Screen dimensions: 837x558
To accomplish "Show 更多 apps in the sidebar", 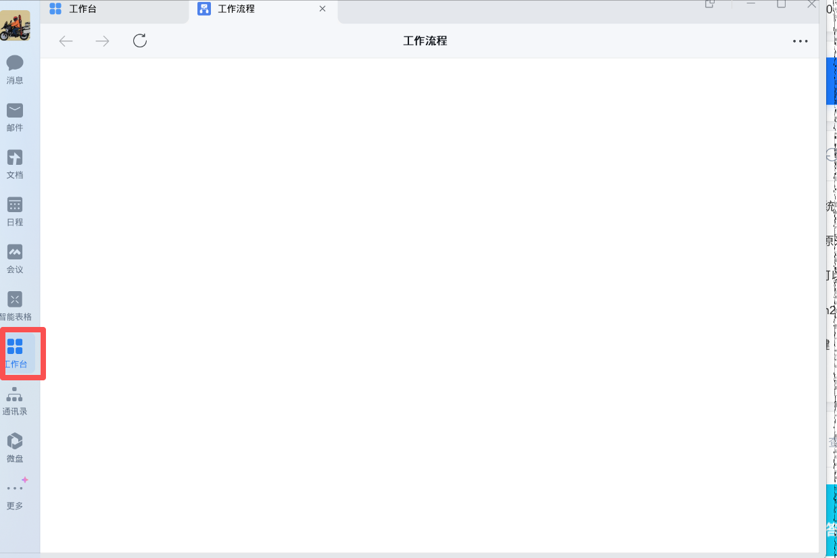I will 15,495.
